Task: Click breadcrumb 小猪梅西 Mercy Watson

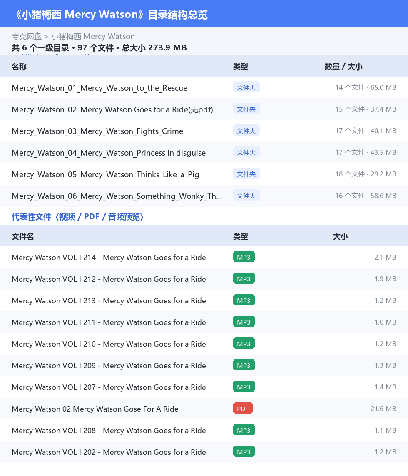Action: pyautogui.click(x=93, y=37)
